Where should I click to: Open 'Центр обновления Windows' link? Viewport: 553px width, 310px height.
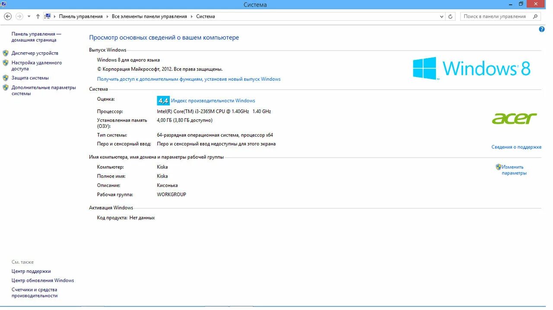43,281
